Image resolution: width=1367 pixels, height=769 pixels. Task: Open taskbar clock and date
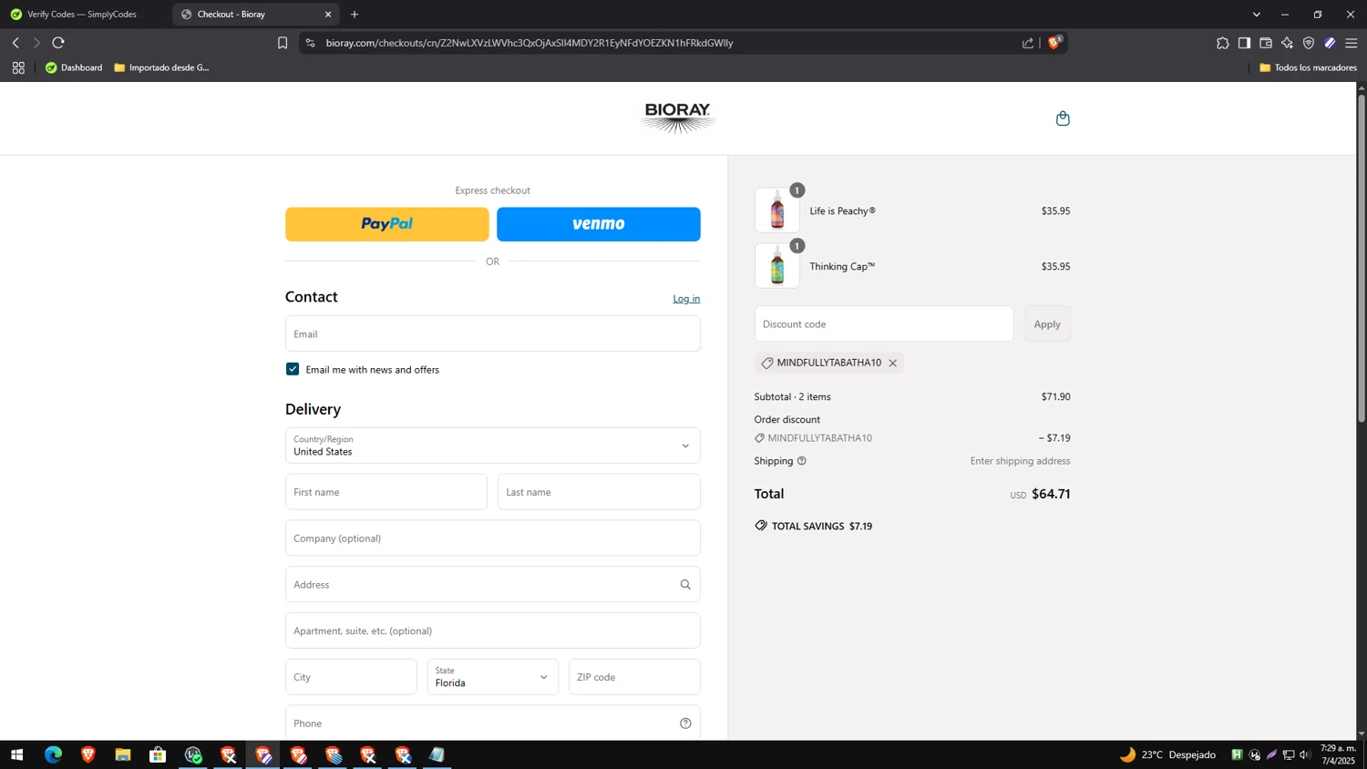pos(1338,754)
